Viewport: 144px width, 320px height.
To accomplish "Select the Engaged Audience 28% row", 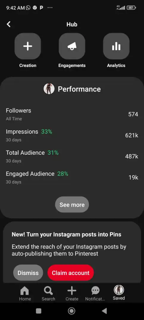I will pos(72,177).
